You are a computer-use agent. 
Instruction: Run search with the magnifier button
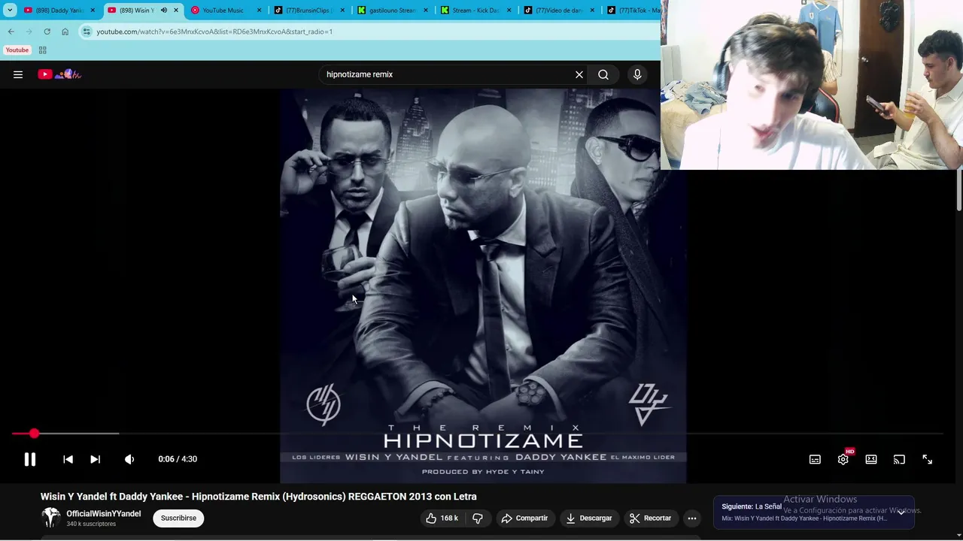[603, 74]
